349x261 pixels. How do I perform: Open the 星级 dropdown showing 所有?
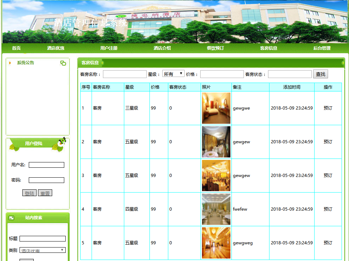pos(173,74)
